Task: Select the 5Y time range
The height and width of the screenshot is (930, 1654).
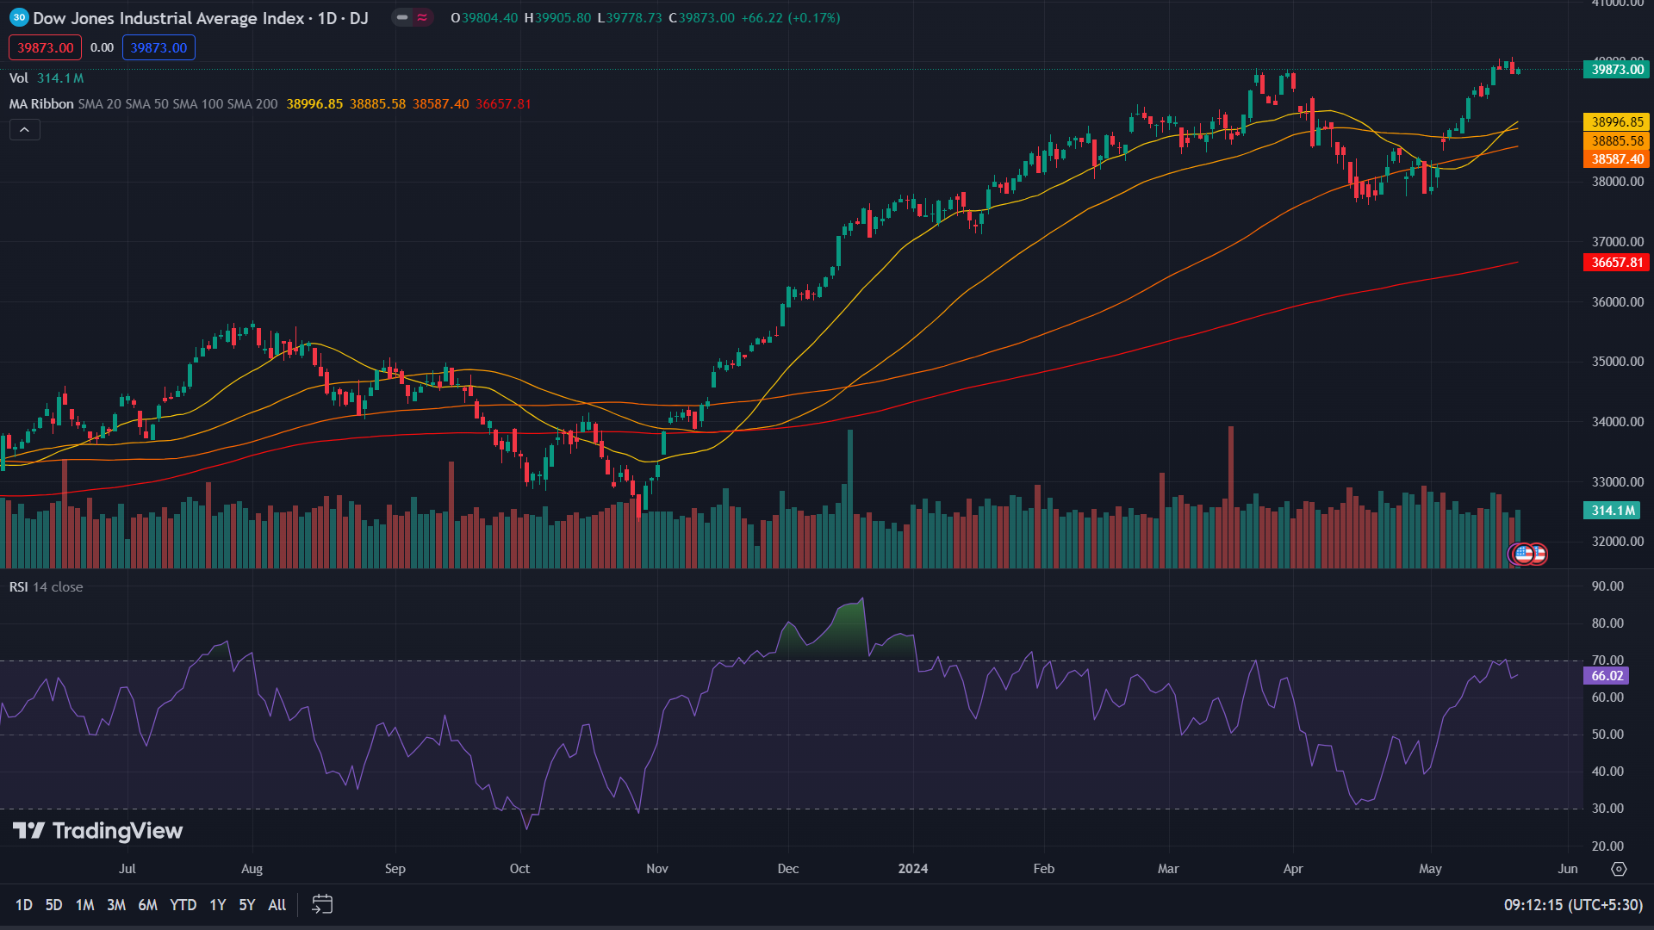Action: [x=247, y=905]
